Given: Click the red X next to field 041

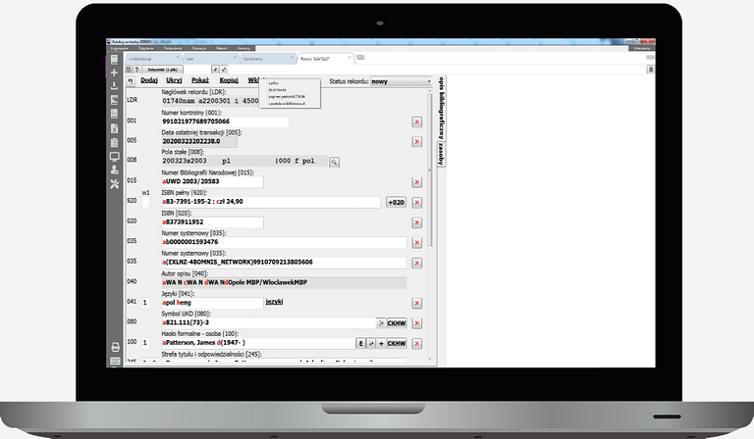Looking at the screenshot, I should (x=416, y=303).
